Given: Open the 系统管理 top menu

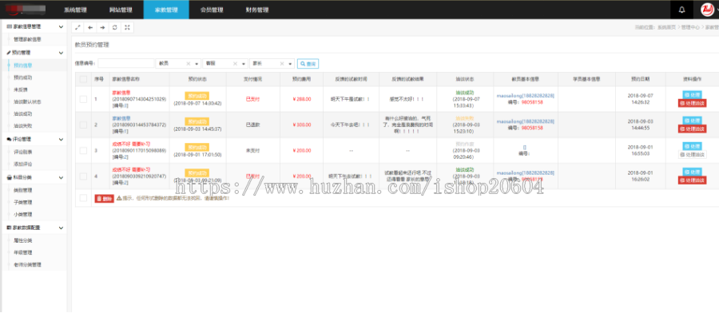Looking at the screenshot, I should pos(75,10).
